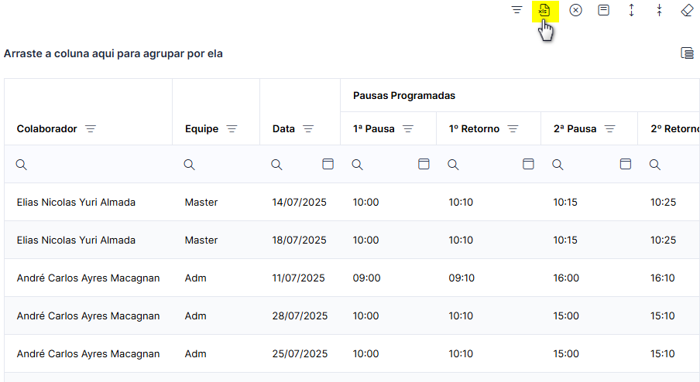Open calendar picker in 1º Retorno filter
The image size is (700, 382).
528,164
